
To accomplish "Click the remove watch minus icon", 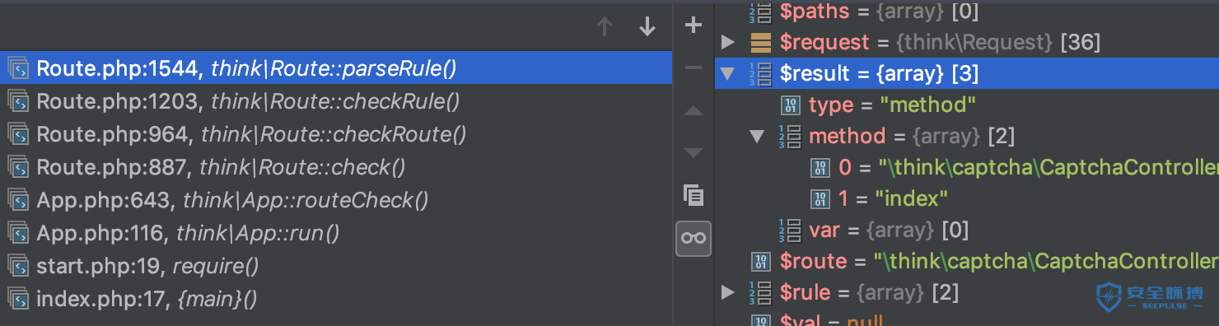I will [x=694, y=68].
